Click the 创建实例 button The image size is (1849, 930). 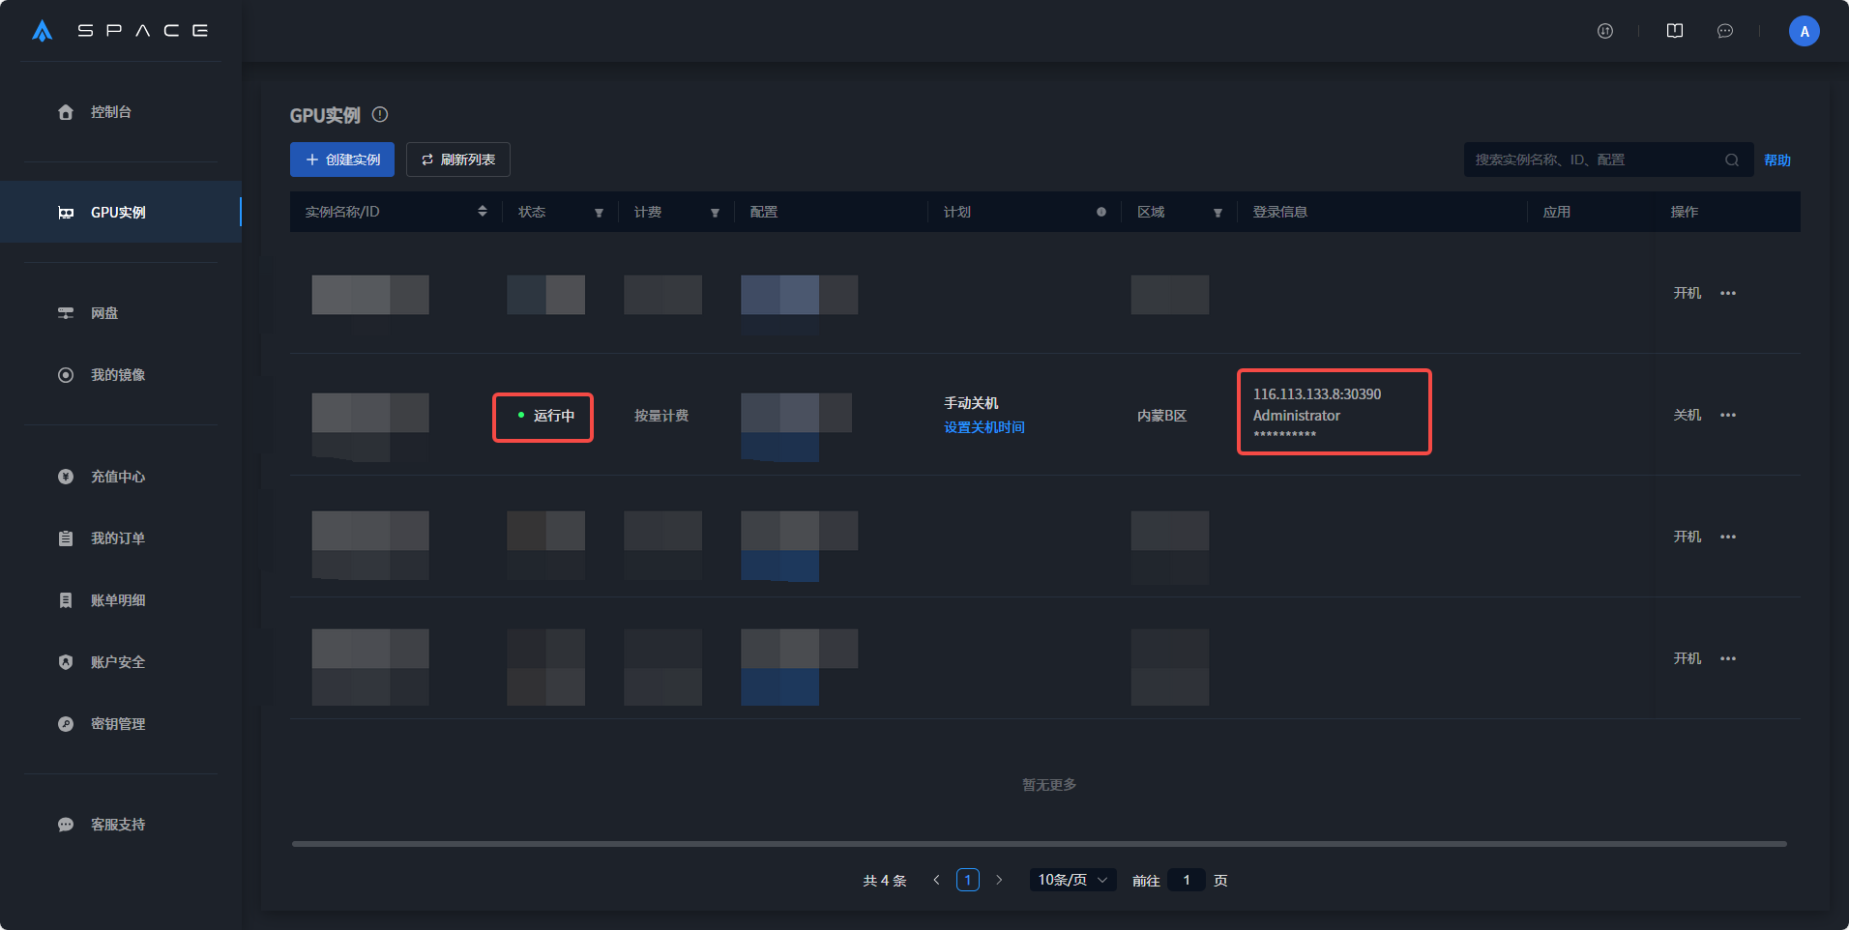(x=342, y=160)
